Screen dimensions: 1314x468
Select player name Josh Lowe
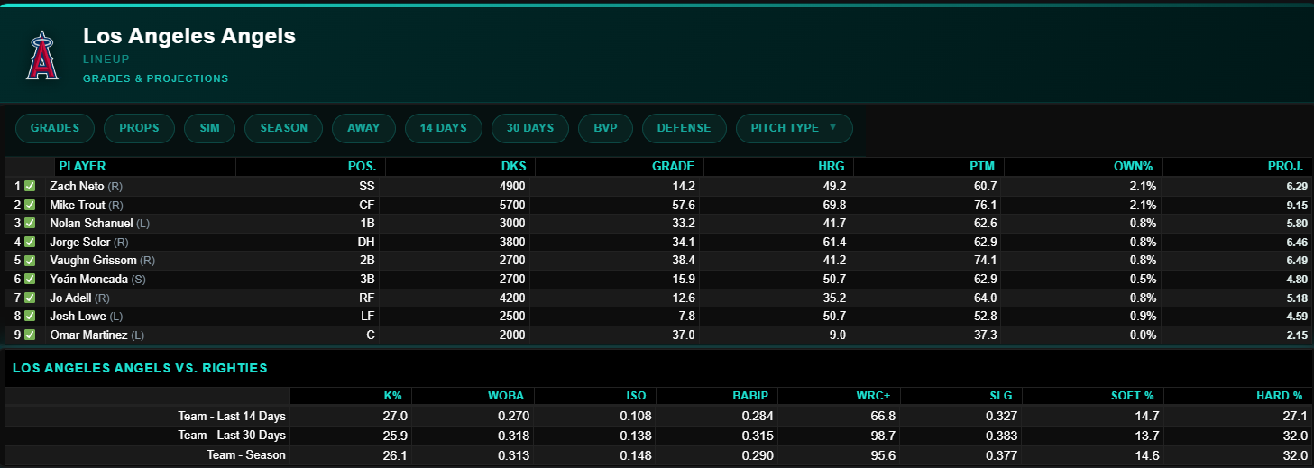tap(78, 317)
